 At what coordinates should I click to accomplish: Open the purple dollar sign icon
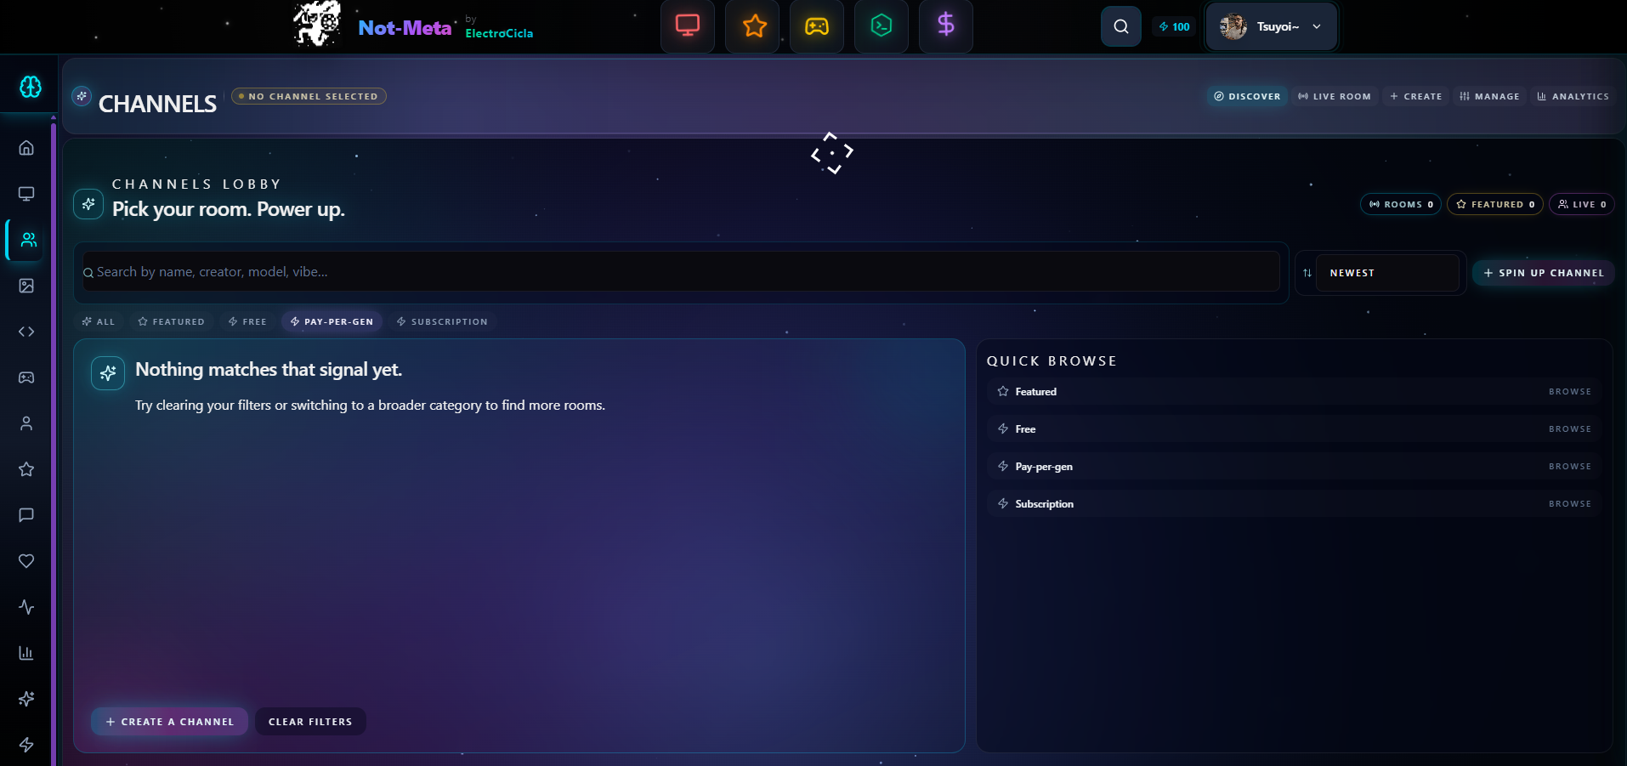pos(946,26)
